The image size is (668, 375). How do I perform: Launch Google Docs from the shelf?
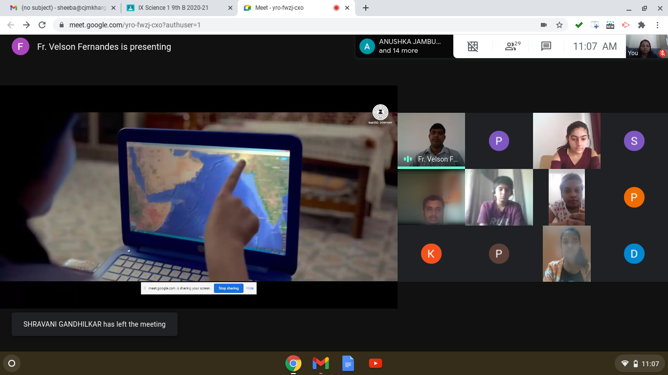(x=348, y=363)
